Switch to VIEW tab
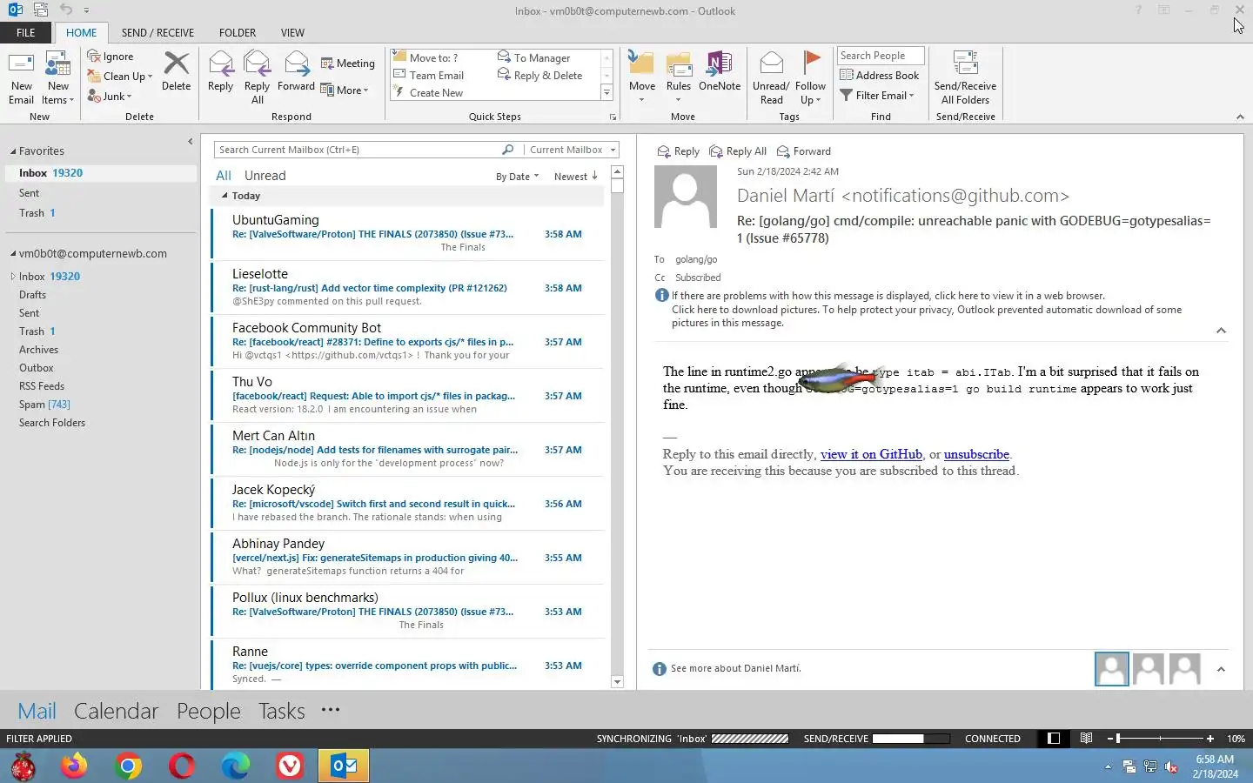Viewport: 1253px width, 783px height. pos(292,33)
